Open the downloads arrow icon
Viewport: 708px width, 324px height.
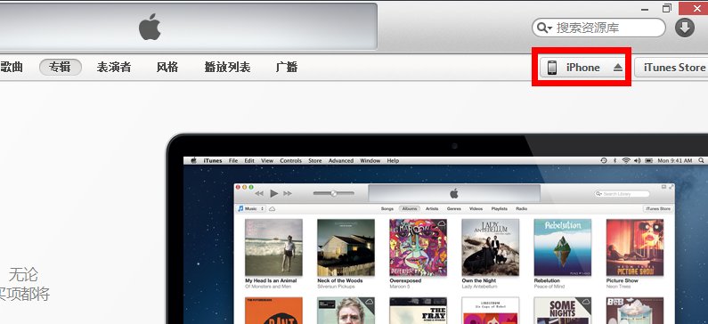click(685, 28)
